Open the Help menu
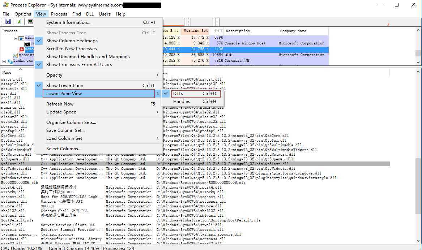 (x=120, y=14)
